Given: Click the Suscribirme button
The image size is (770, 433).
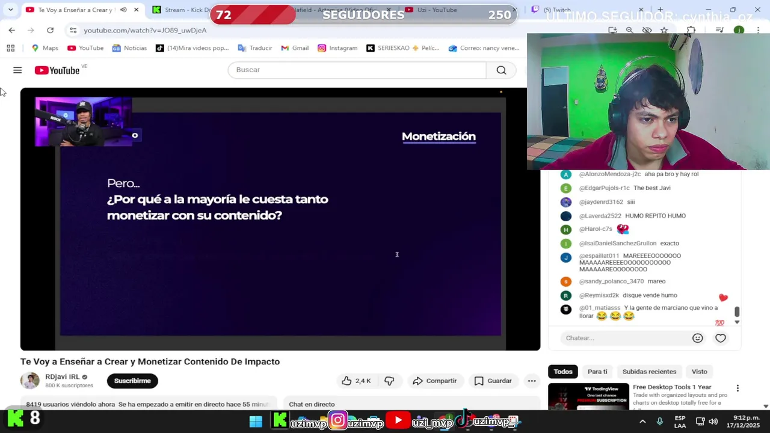Looking at the screenshot, I should click(x=132, y=381).
